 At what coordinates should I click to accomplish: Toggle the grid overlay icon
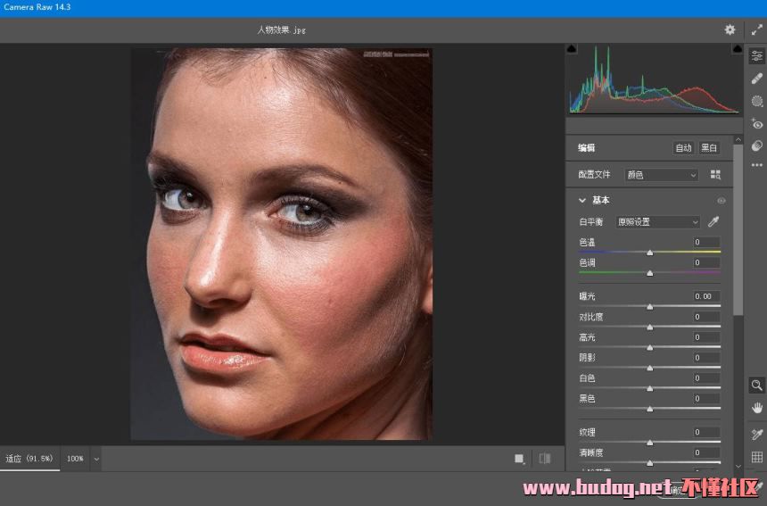[x=756, y=458]
